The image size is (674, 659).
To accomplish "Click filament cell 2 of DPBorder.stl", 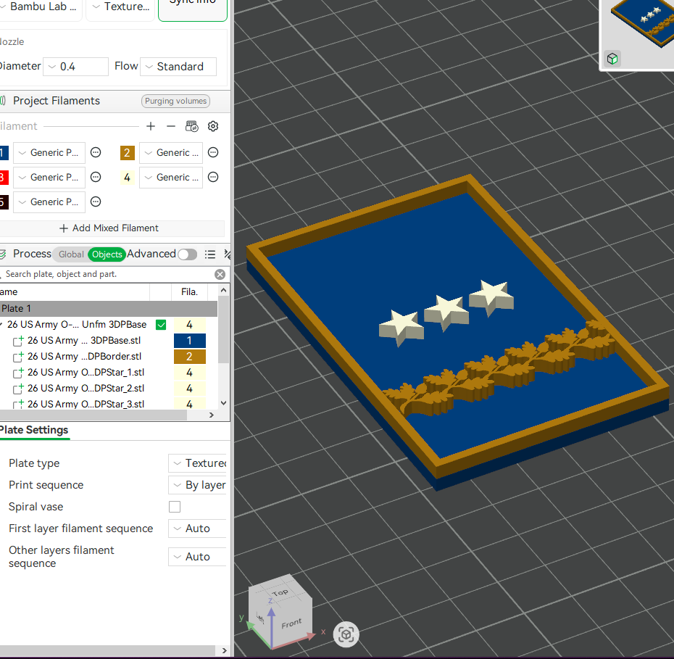I will pos(190,357).
